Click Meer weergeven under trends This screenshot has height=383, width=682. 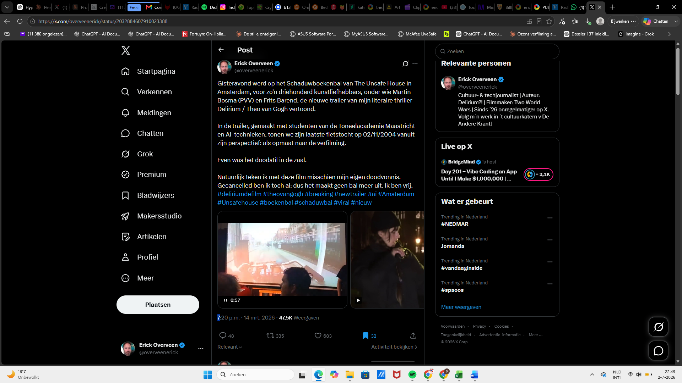click(461, 307)
